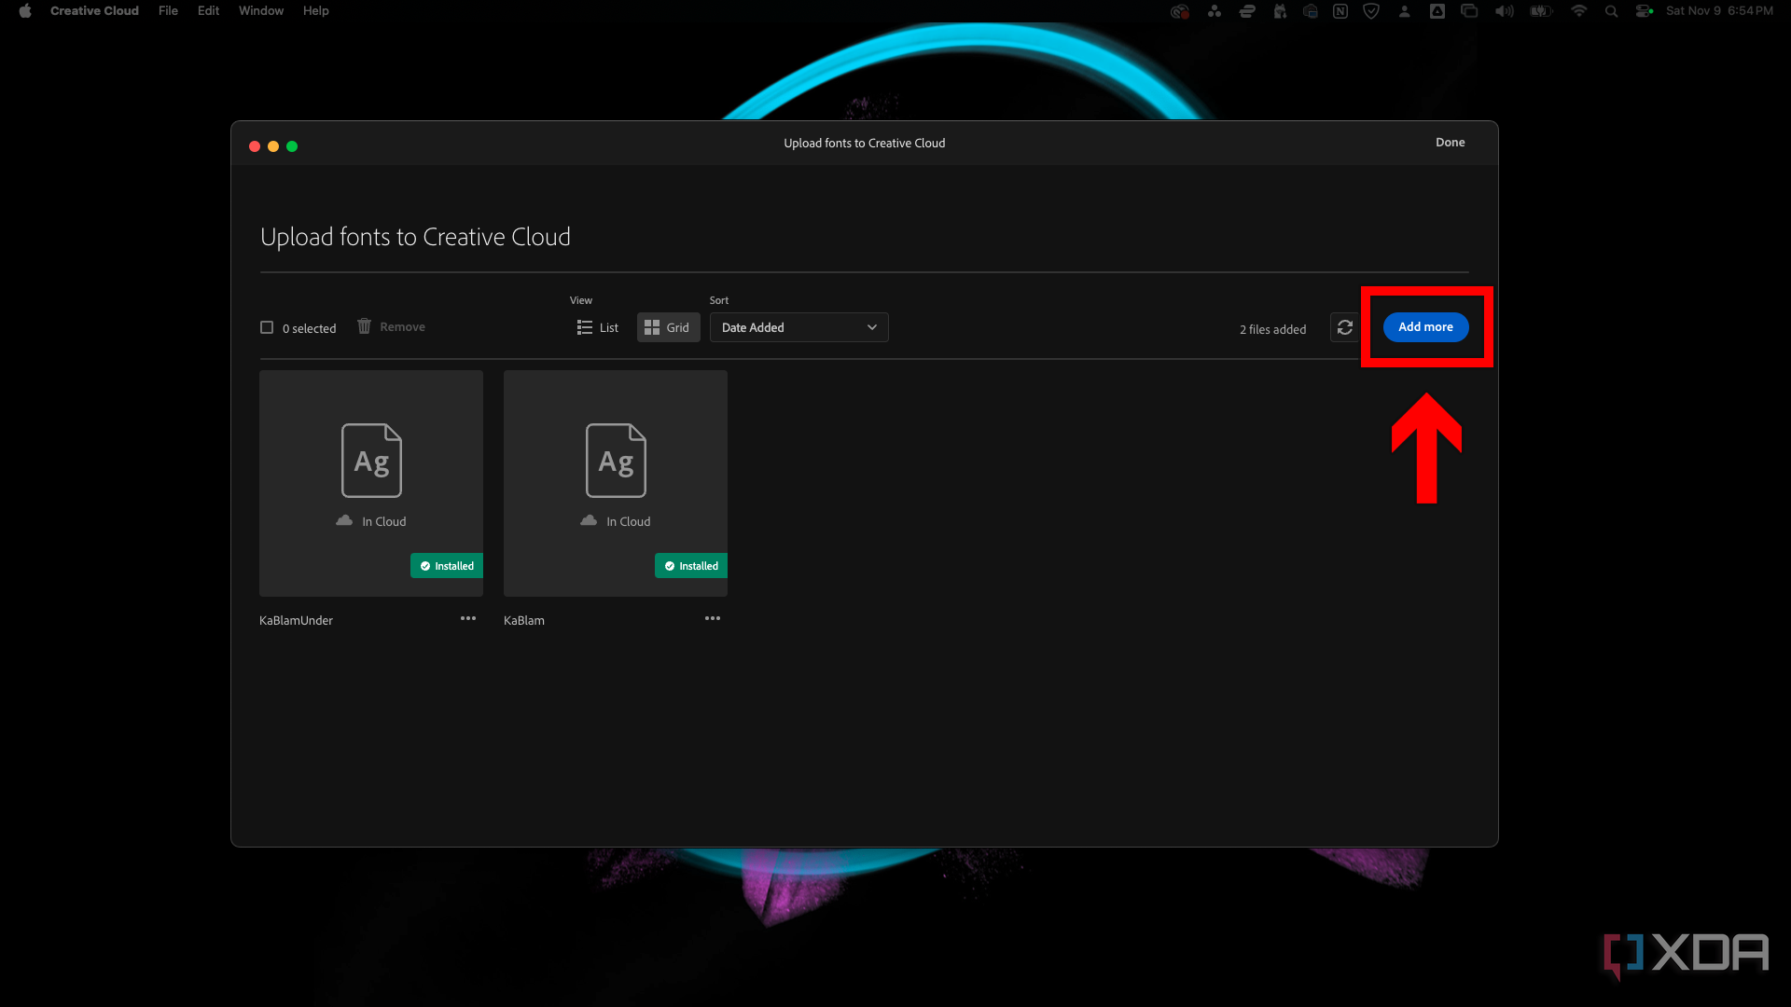Click Installed badge on KaBlamUnder
The width and height of the screenshot is (1791, 1007).
[x=447, y=566]
